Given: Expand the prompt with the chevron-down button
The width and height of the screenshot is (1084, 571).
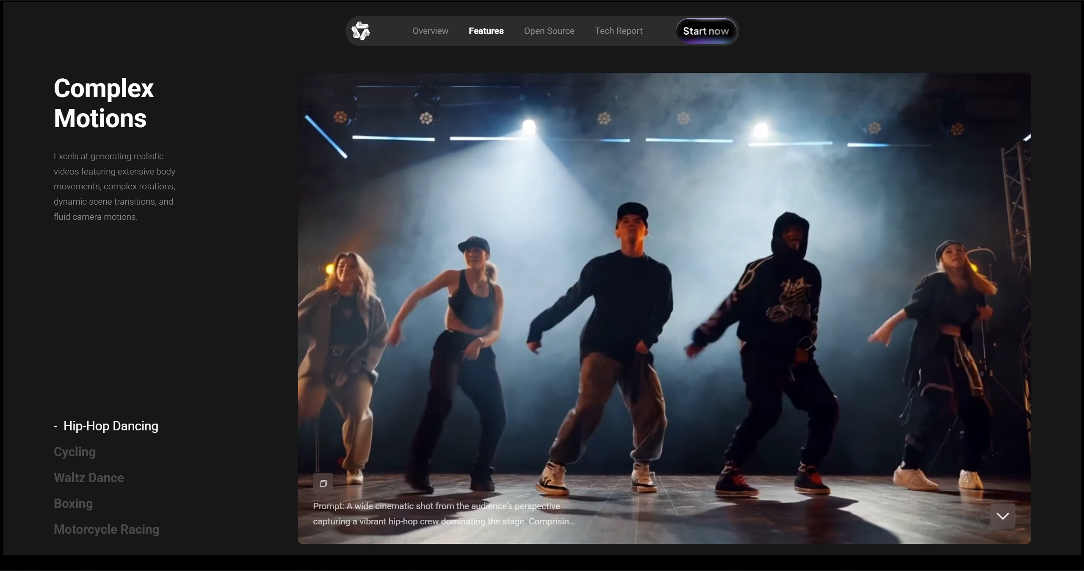Looking at the screenshot, I should [1002, 516].
